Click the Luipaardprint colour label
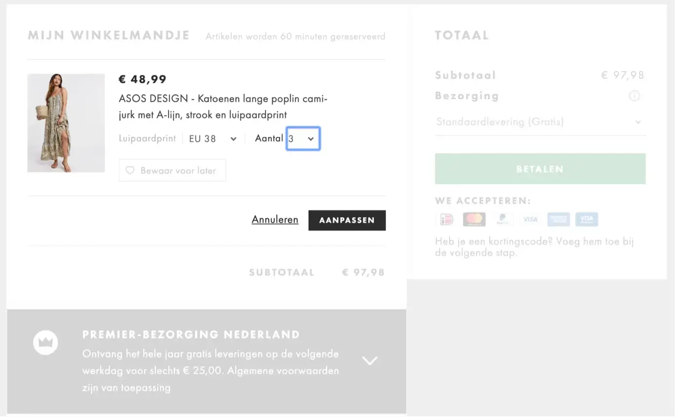Image resolution: width=677 pixels, height=418 pixels. (147, 139)
